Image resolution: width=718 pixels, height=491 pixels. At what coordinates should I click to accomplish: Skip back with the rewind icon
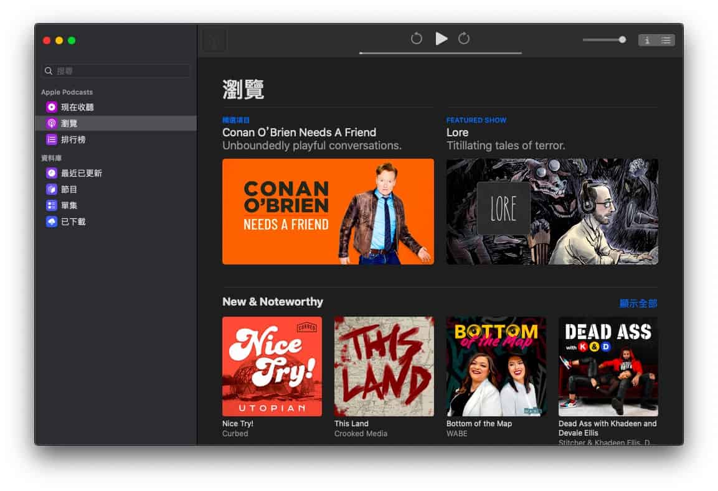click(416, 39)
